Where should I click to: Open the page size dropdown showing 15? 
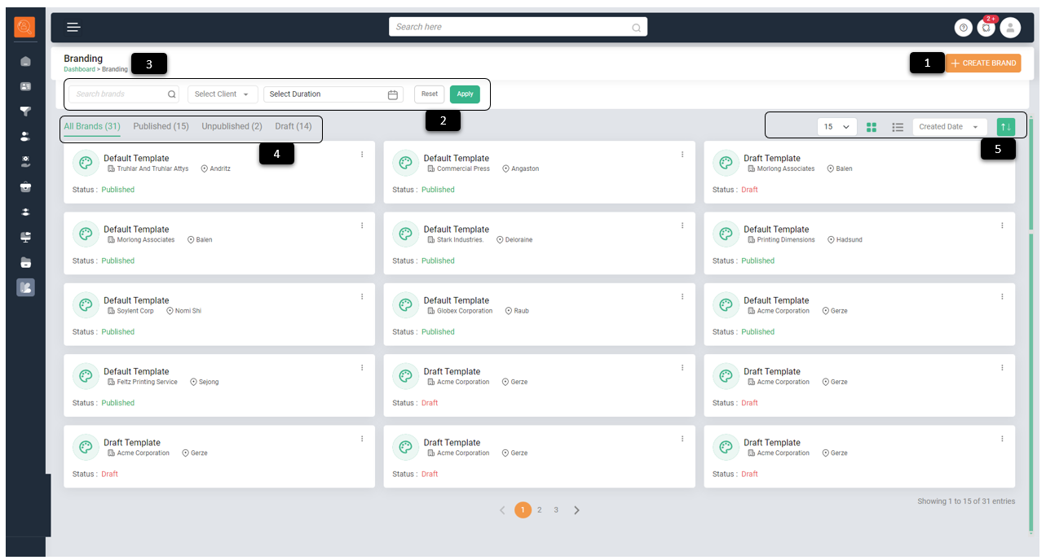836,127
